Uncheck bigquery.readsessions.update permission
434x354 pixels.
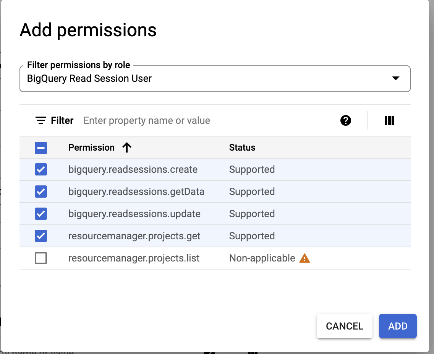40,214
